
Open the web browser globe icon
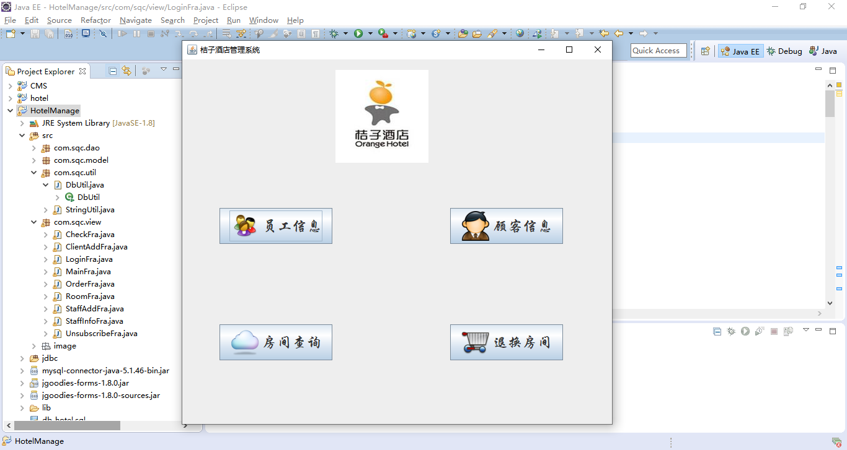click(x=520, y=34)
